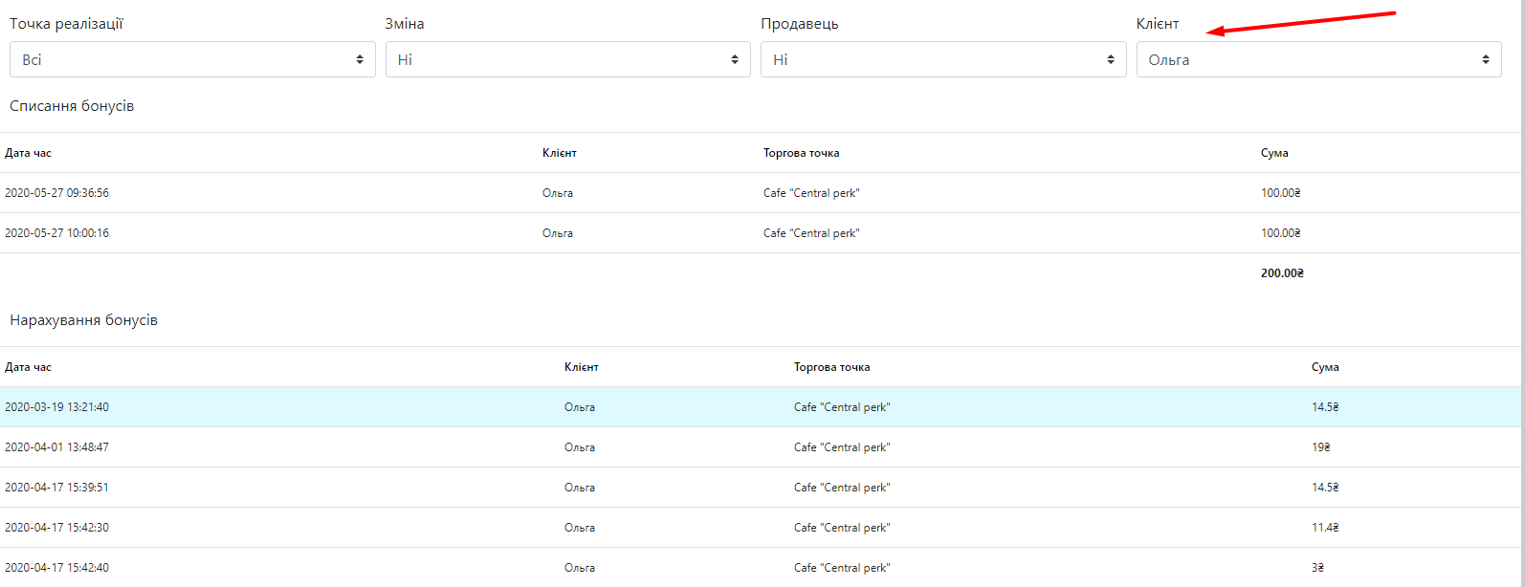Click the Зміна dropdown arrow icon

coord(735,59)
